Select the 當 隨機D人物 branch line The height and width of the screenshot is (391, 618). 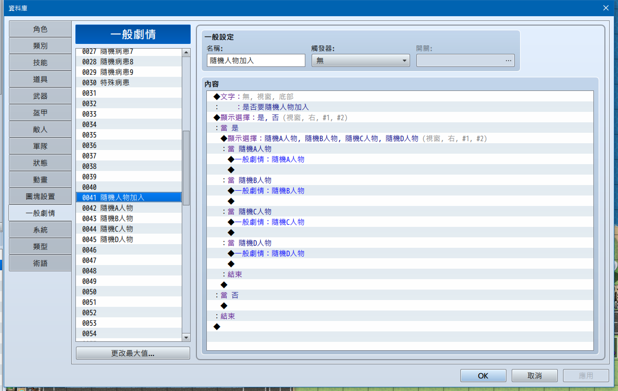pos(400,243)
